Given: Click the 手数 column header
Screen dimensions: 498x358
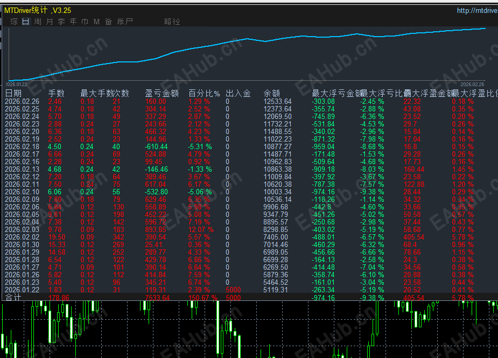Looking at the screenshot, I should 56,93.
